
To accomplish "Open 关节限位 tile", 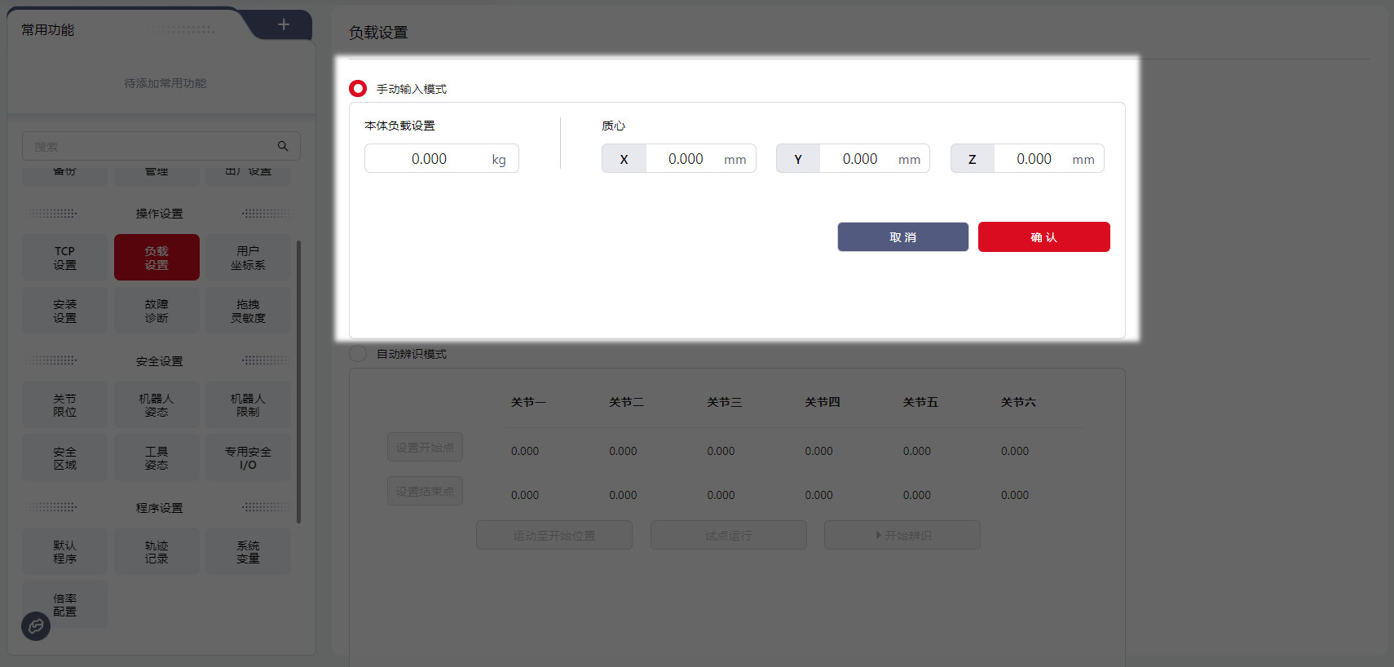I will pyautogui.click(x=65, y=405).
